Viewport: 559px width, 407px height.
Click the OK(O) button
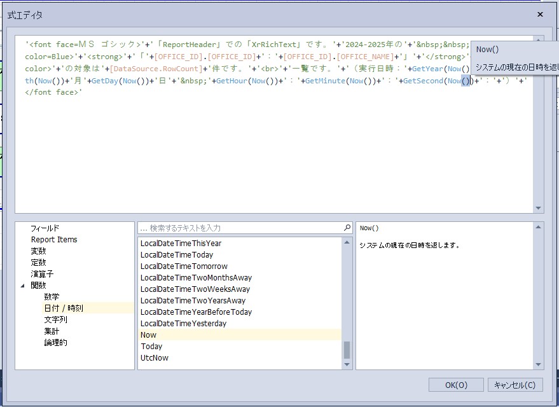[x=456, y=385]
